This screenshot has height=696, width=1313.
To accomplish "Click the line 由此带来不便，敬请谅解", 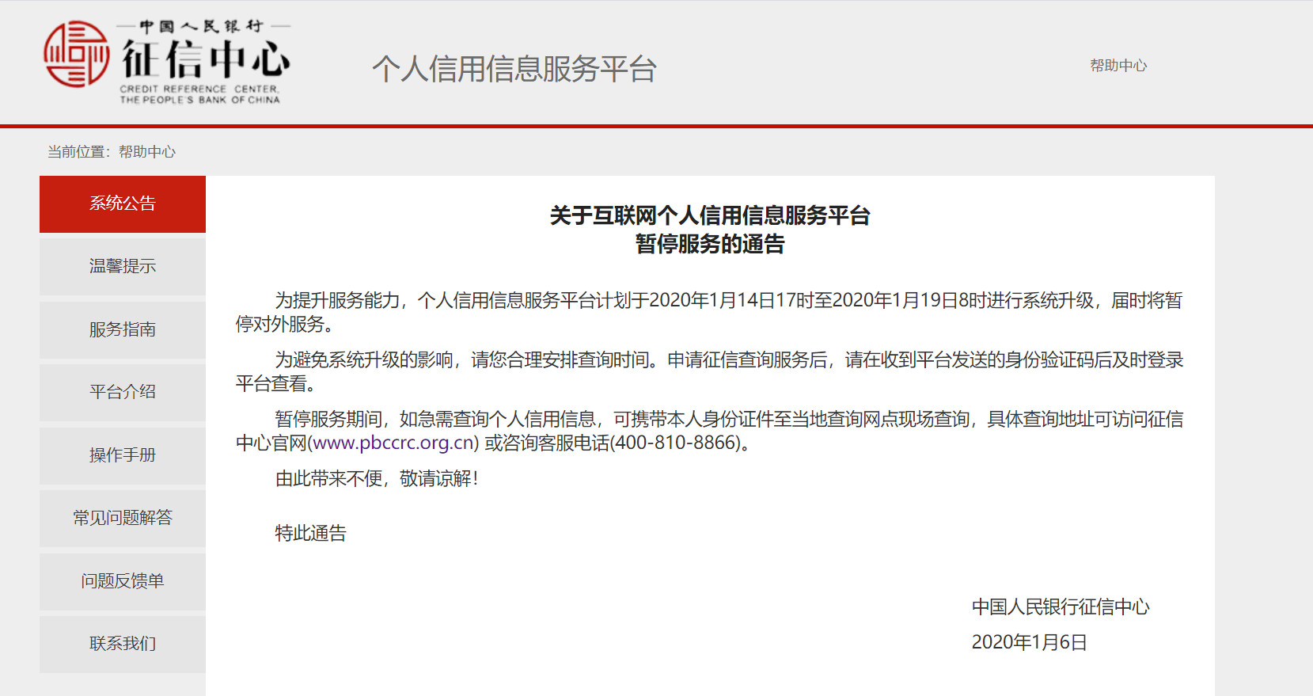I will pyautogui.click(x=376, y=478).
